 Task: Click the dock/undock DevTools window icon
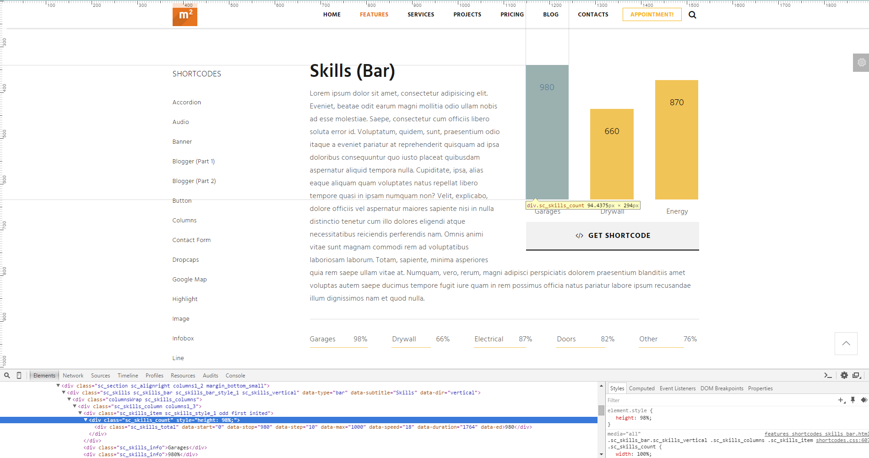(x=856, y=375)
